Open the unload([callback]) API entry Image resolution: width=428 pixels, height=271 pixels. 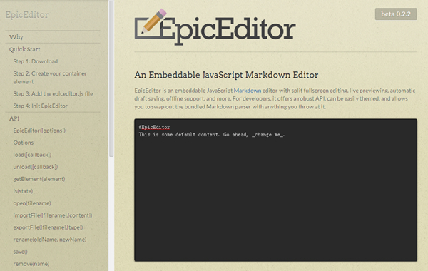[x=36, y=167]
